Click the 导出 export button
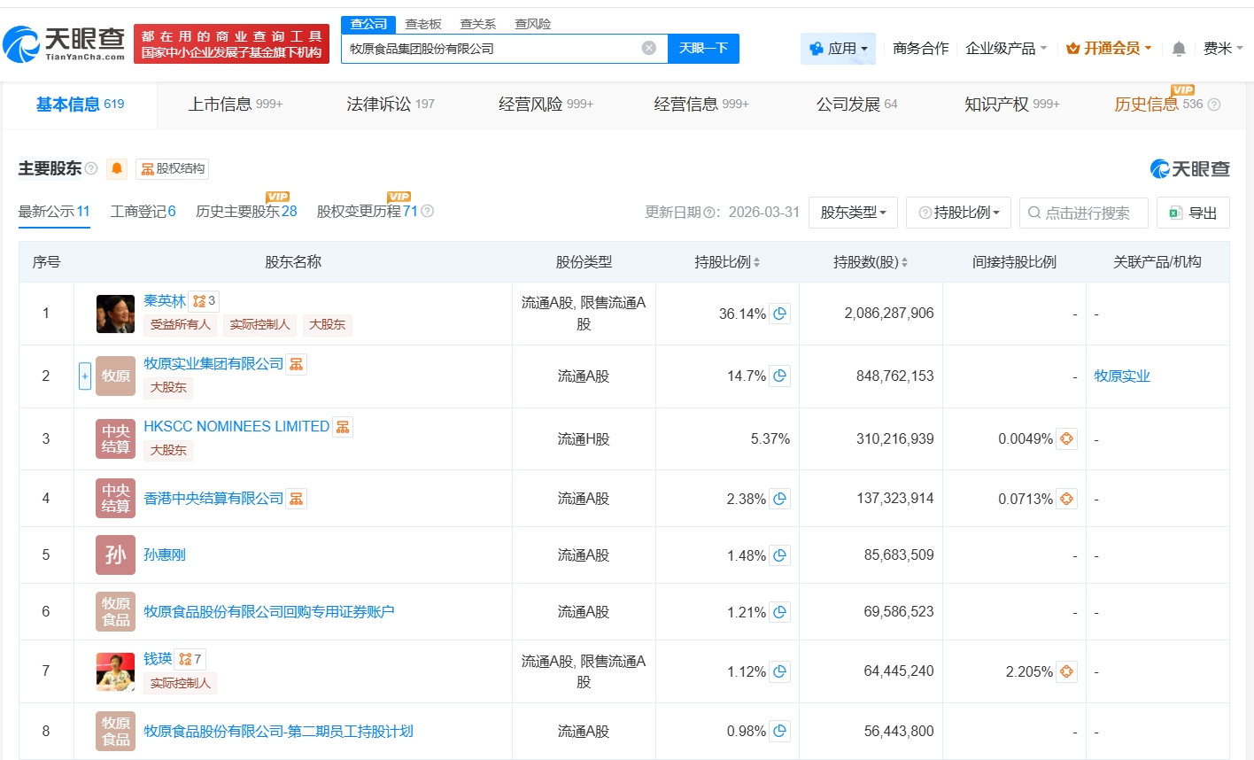 [x=1193, y=213]
